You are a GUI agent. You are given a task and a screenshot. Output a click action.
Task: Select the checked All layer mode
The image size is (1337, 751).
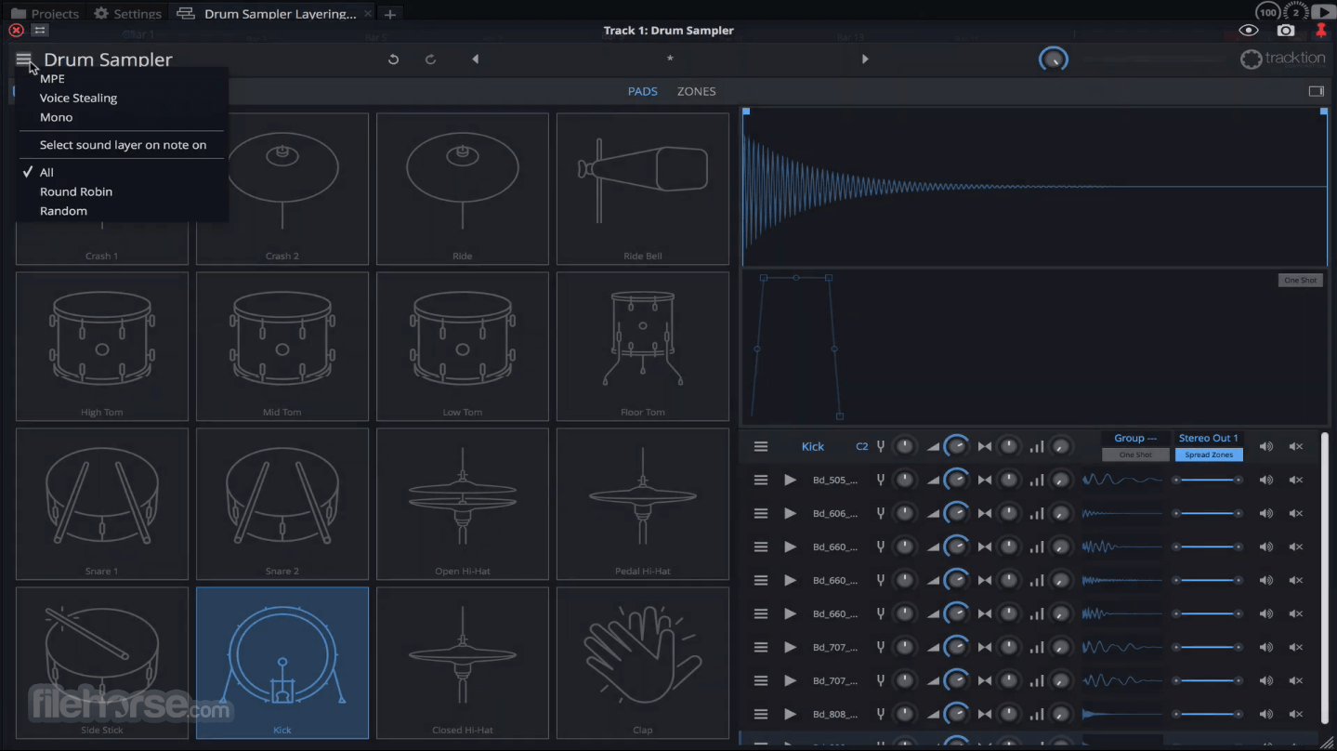[46, 172]
